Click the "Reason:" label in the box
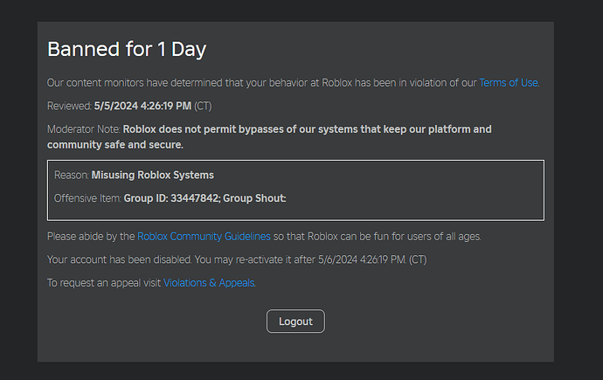Image resolution: width=603 pixels, height=380 pixels. 72,176
